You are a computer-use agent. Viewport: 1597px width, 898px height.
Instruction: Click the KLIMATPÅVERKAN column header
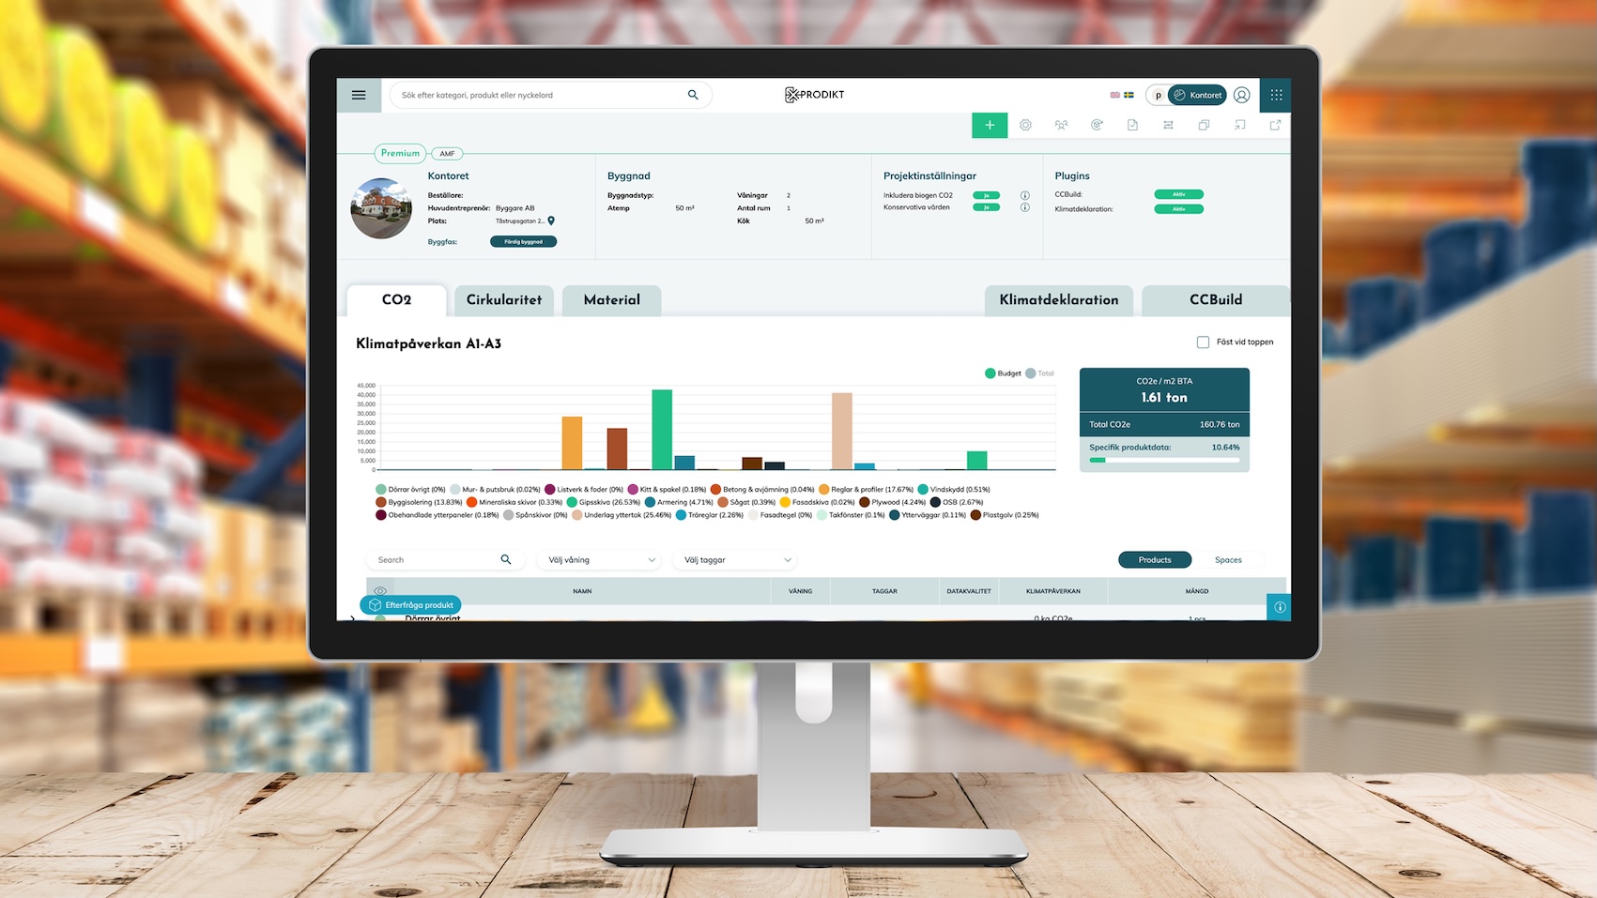[1053, 591]
